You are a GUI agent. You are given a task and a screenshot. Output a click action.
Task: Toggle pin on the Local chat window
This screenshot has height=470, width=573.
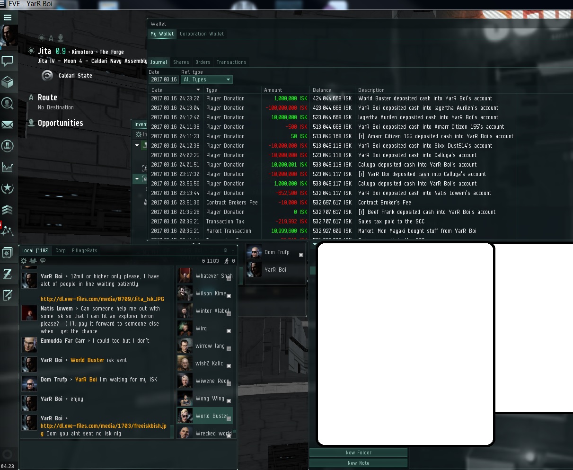point(225,250)
